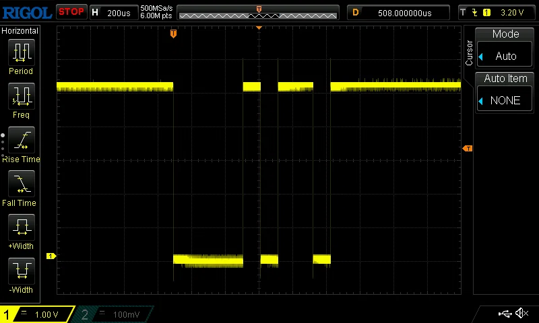Click the STOP run status indicator
539x323 pixels.
71,12
